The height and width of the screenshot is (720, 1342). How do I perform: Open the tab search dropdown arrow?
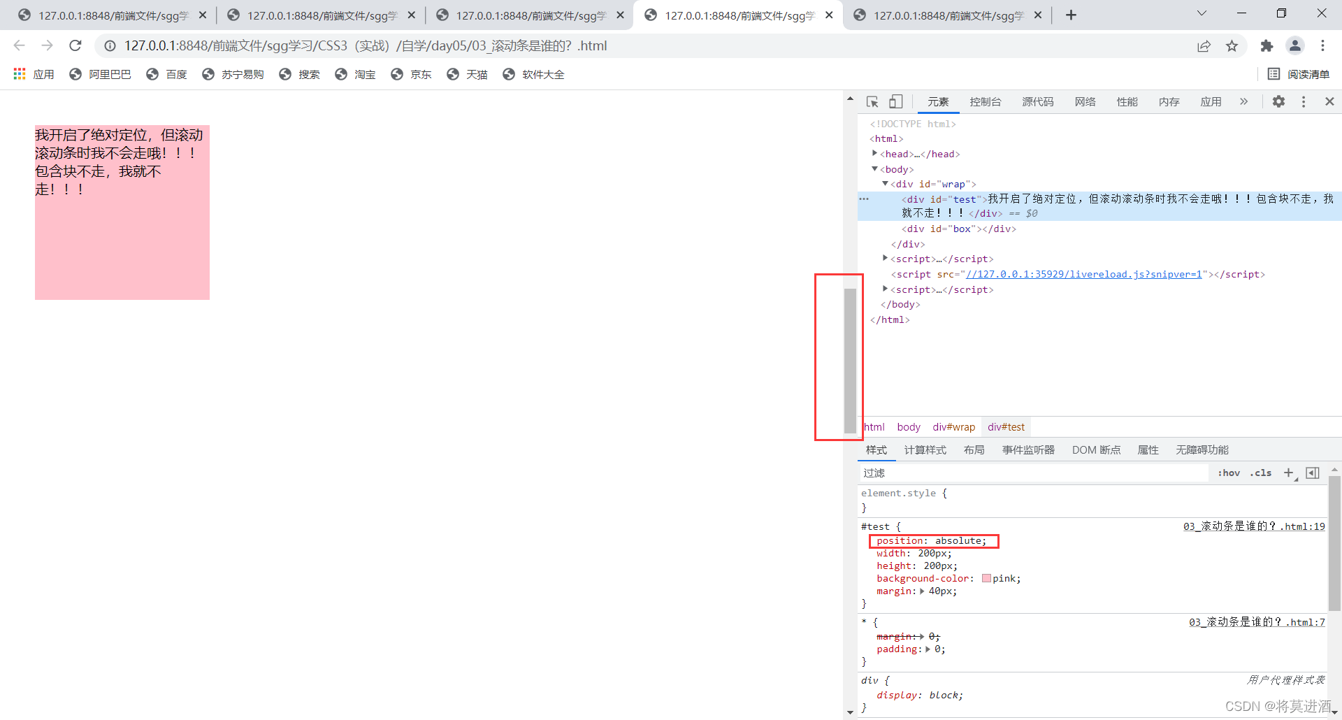pos(1202,13)
